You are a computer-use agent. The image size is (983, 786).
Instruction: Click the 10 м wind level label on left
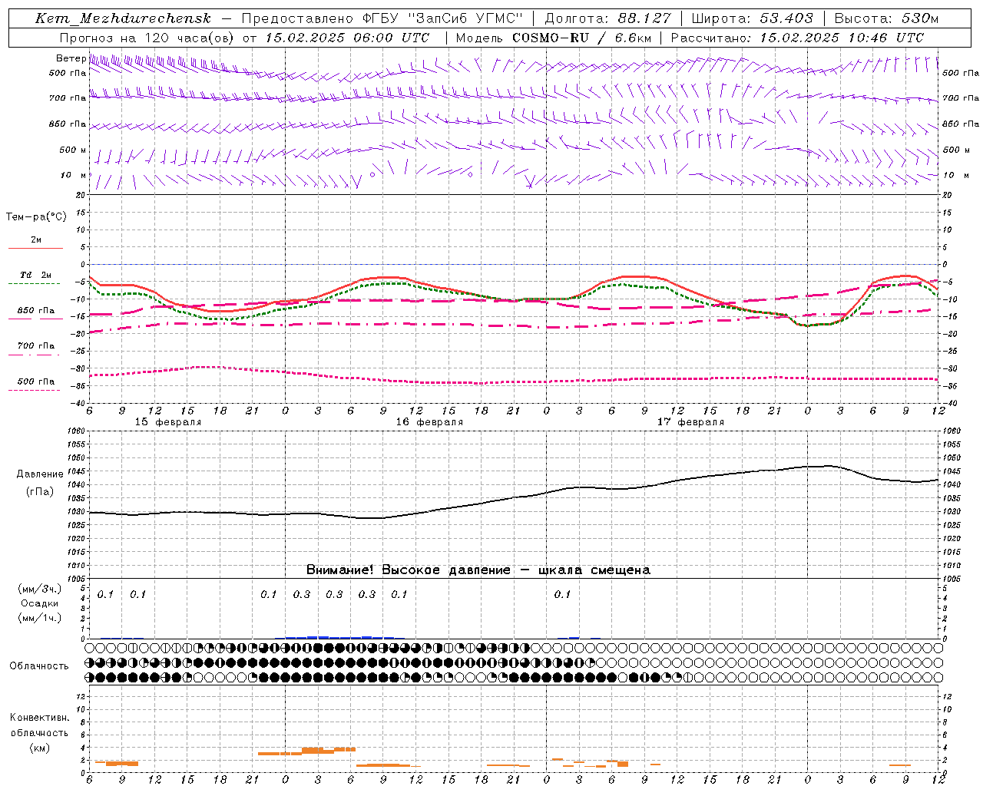(x=73, y=175)
